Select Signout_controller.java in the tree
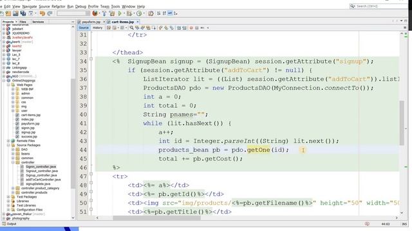This screenshot has height=231, width=412. point(42,171)
